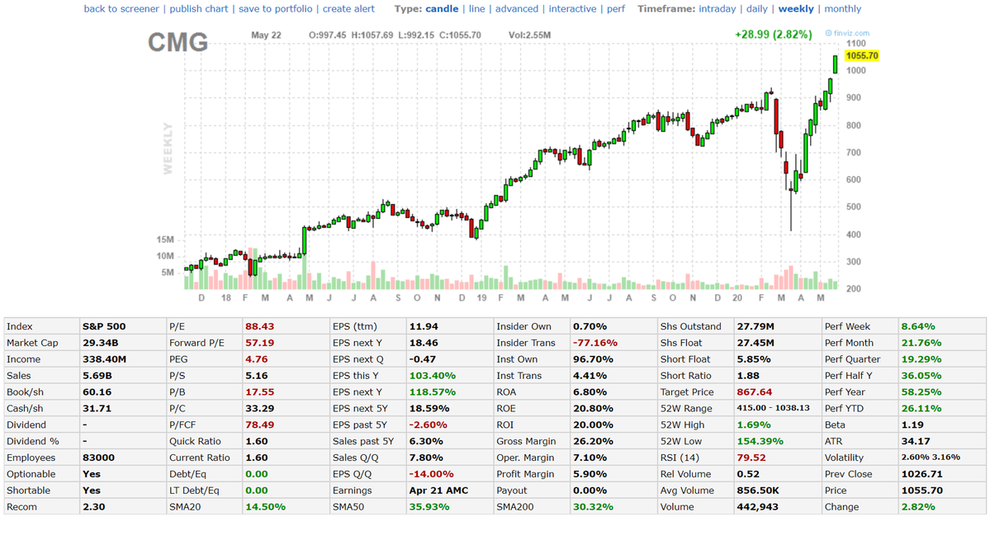Click the ROE value 20.80%
The height and width of the screenshot is (541, 990).
pyautogui.click(x=593, y=408)
